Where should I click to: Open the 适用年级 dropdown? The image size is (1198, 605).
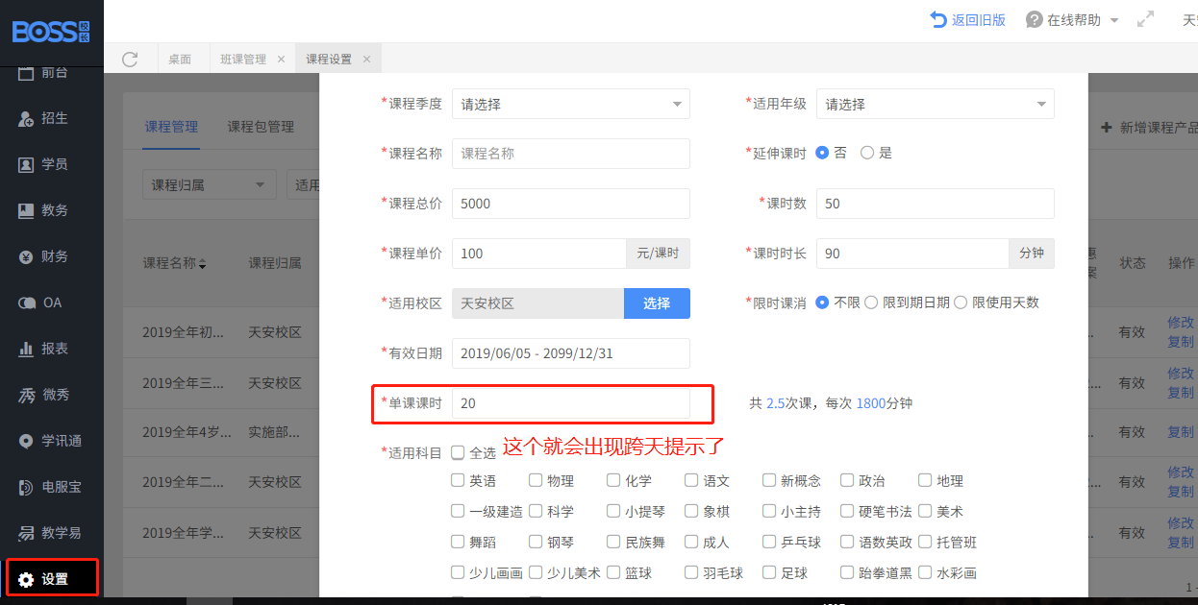coord(936,104)
